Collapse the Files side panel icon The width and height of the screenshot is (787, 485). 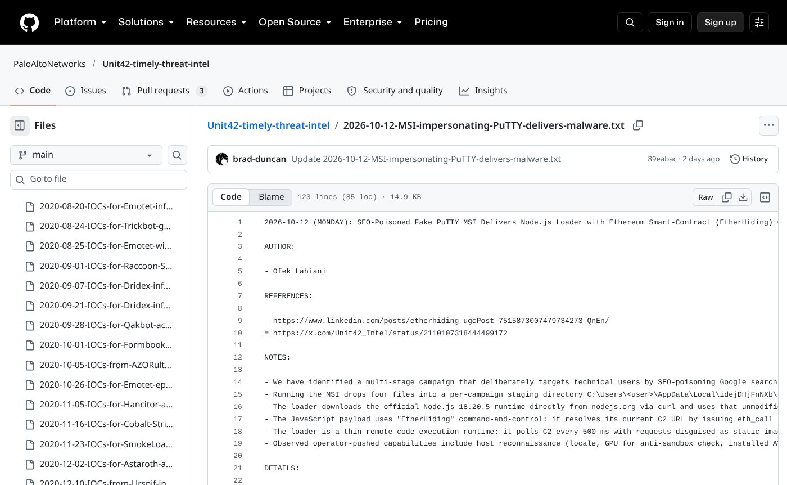(20, 125)
